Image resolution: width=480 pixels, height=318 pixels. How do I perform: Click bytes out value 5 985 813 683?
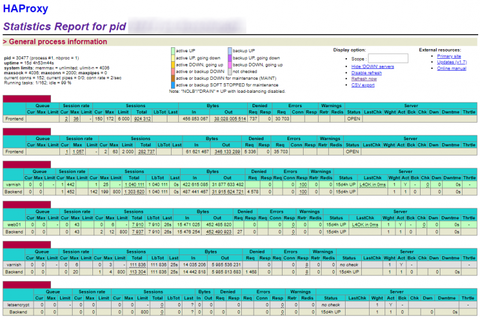pos(226,272)
